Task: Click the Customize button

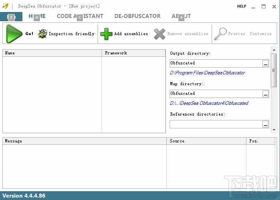Action: coord(260,34)
